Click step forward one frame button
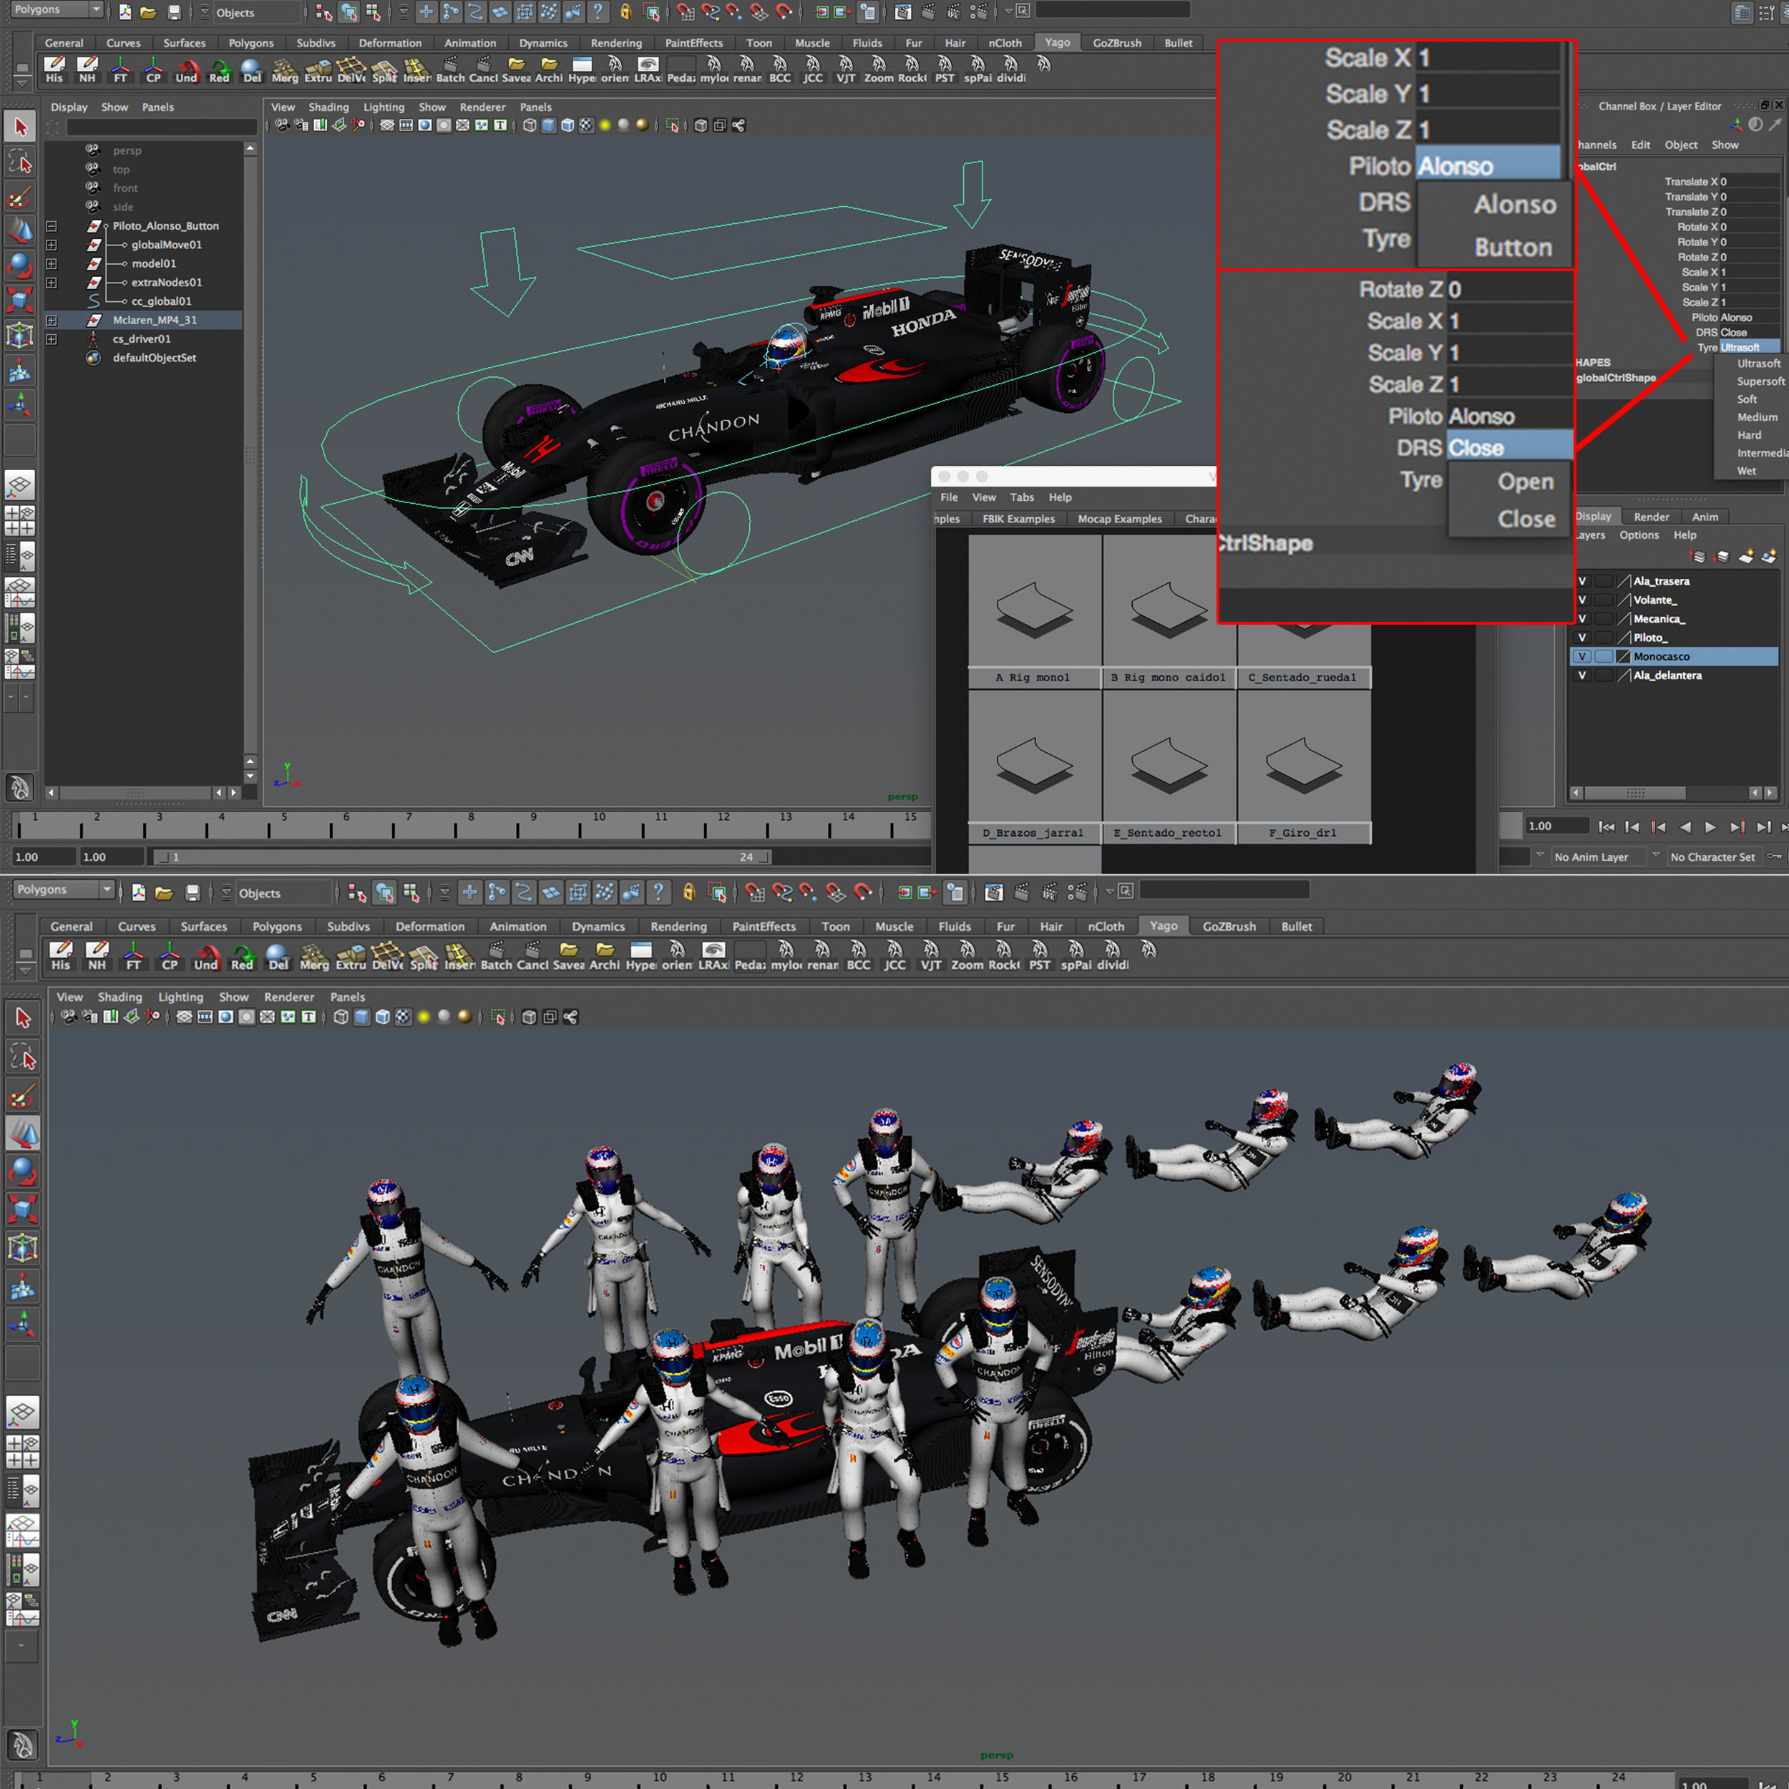1789x1789 pixels. tap(1763, 827)
